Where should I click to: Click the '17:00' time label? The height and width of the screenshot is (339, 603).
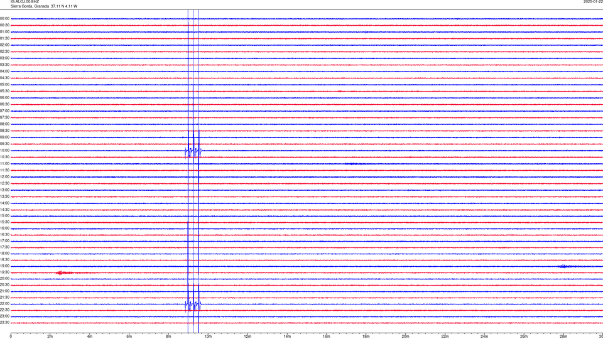pos(5,241)
